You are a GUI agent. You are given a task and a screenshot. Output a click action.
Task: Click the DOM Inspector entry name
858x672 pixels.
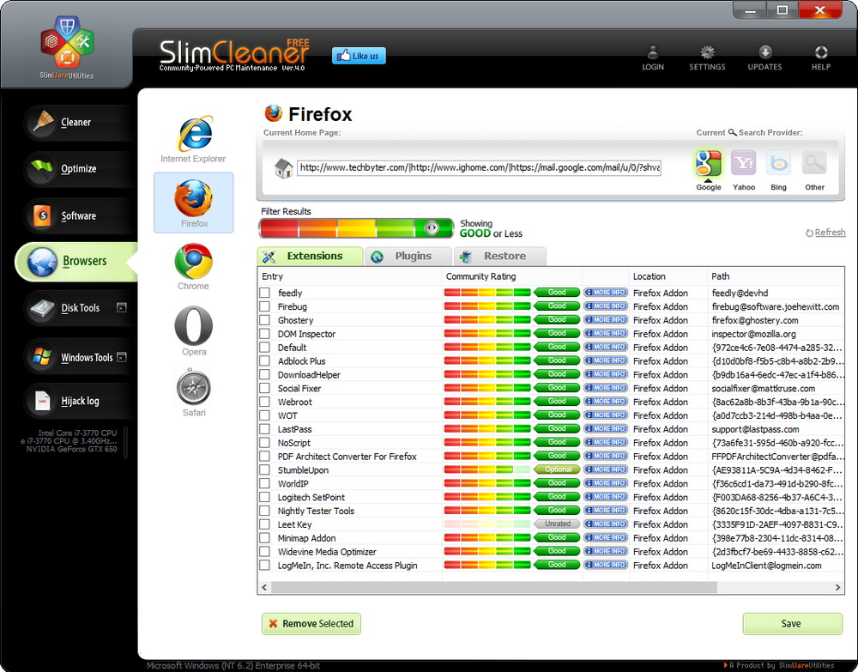point(306,334)
